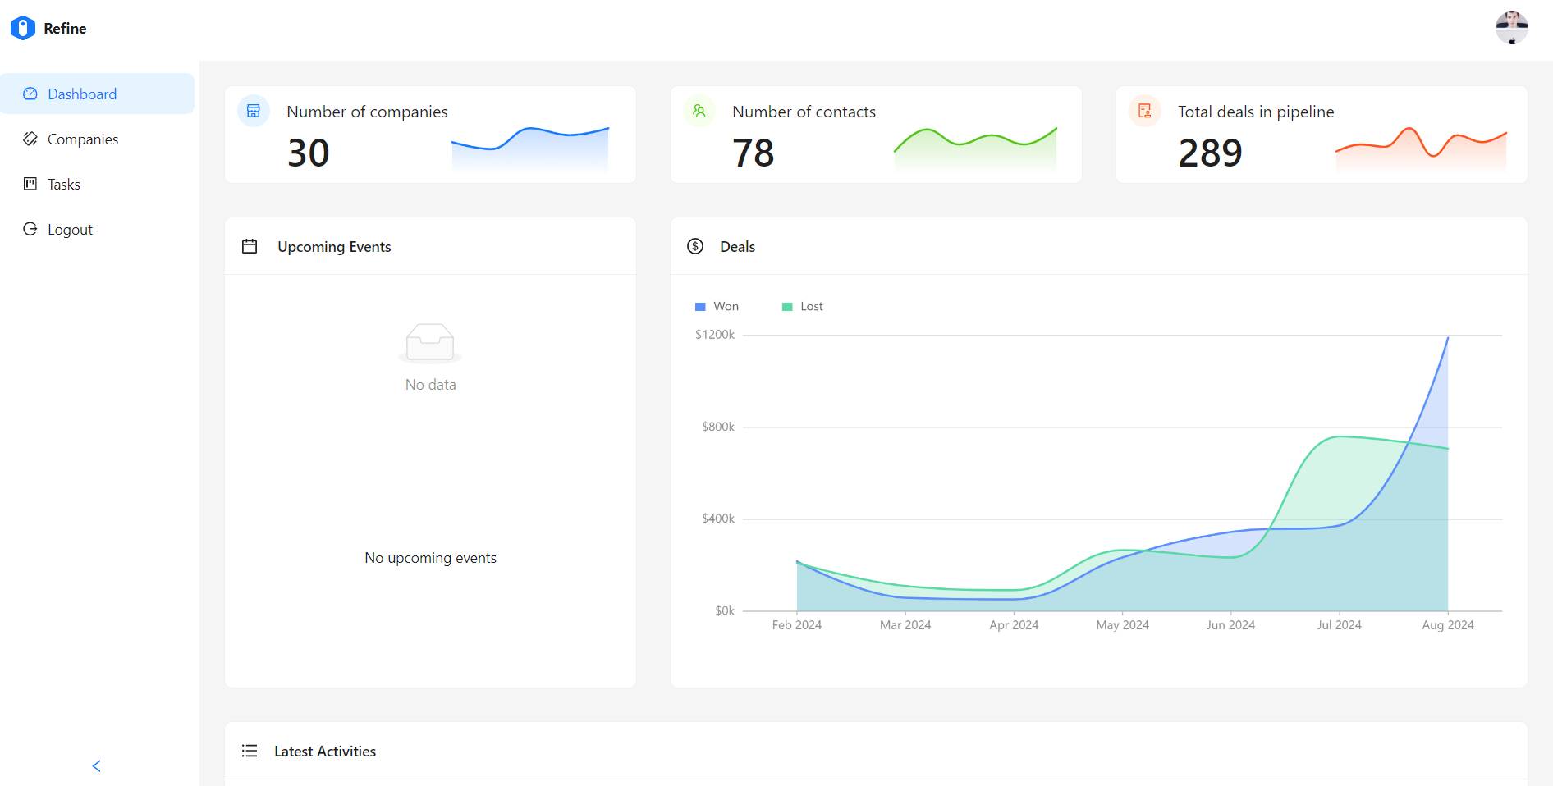Click the blue Won color swatch
The height and width of the screenshot is (786, 1553).
click(700, 307)
